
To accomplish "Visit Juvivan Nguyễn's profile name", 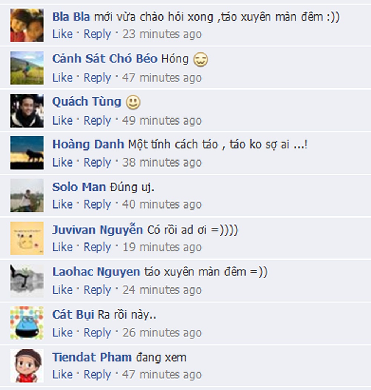I will [x=98, y=230].
